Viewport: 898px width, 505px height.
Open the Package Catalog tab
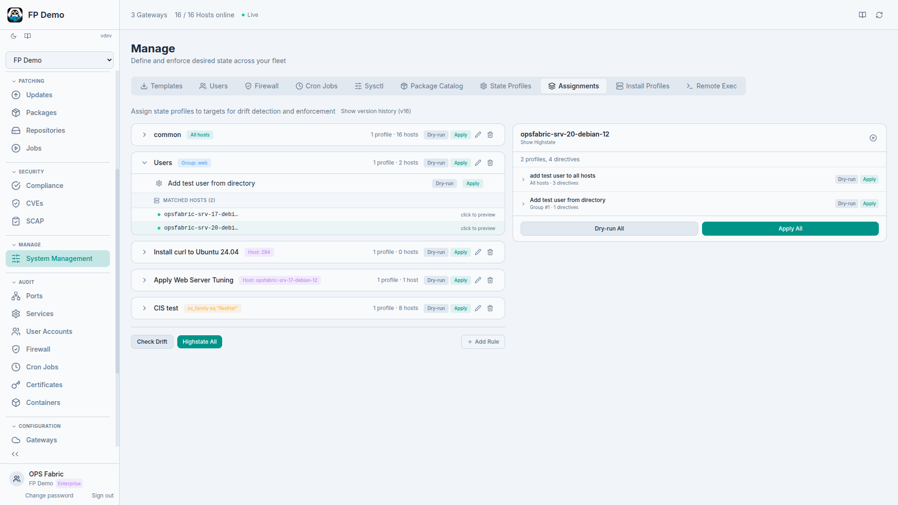(x=431, y=86)
